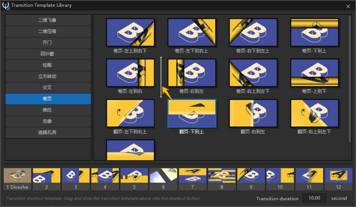Select transition shortcut slot 6

coord(163,179)
